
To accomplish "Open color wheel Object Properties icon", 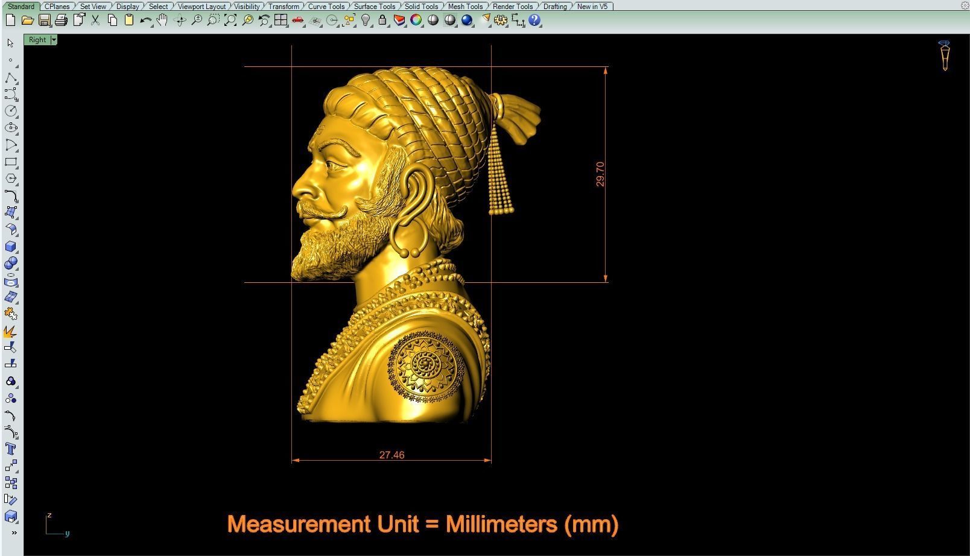I will click(x=416, y=20).
